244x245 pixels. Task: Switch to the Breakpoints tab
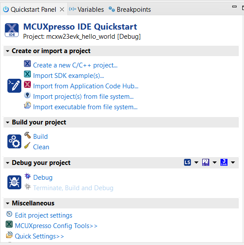coord(130,10)
